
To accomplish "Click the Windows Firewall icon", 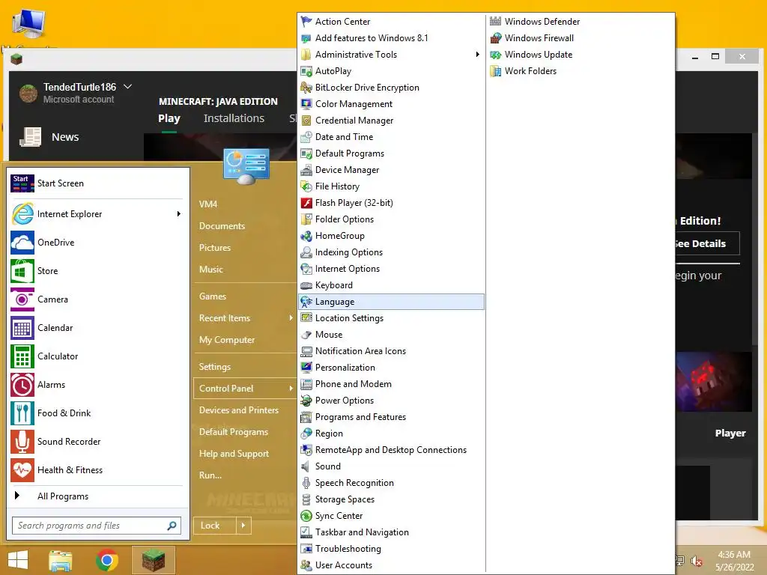I will coord(496,38).
